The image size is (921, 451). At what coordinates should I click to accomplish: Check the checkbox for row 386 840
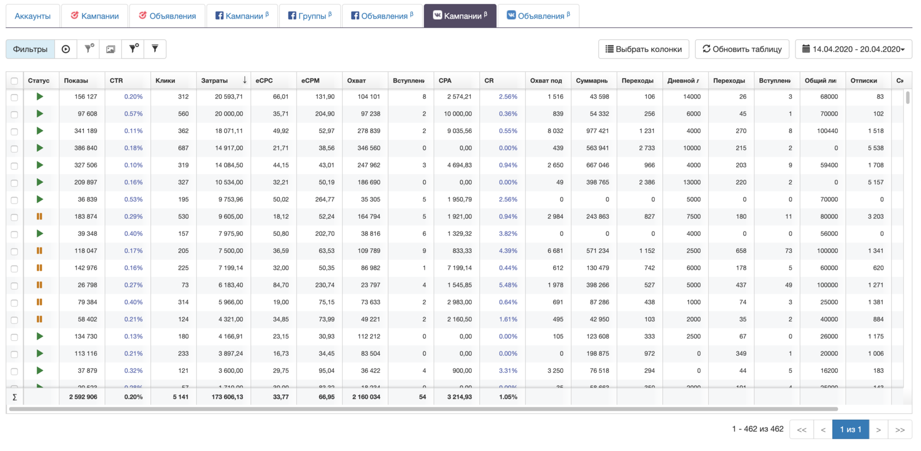pos(14,149)
